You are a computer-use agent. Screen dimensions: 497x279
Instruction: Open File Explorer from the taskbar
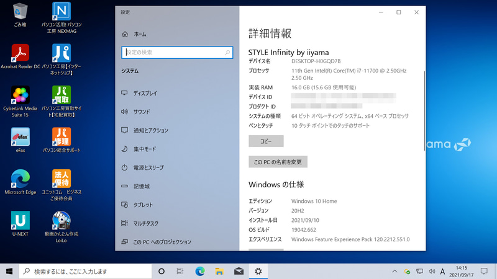point(219,272)
